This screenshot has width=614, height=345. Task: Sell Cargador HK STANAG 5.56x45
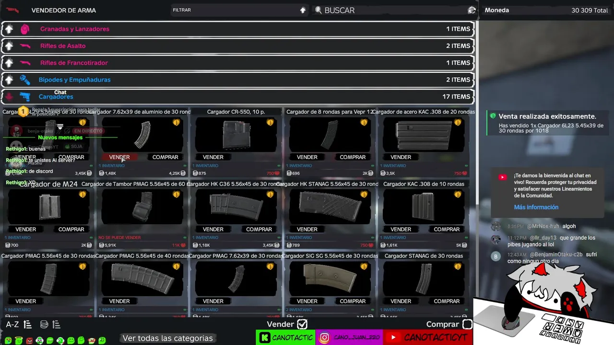(307, 230)
